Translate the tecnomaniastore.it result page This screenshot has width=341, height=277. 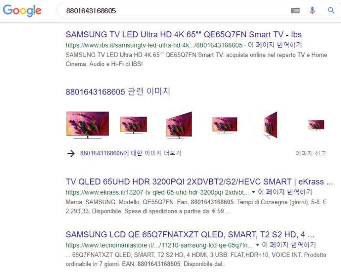tap(289, 245)
